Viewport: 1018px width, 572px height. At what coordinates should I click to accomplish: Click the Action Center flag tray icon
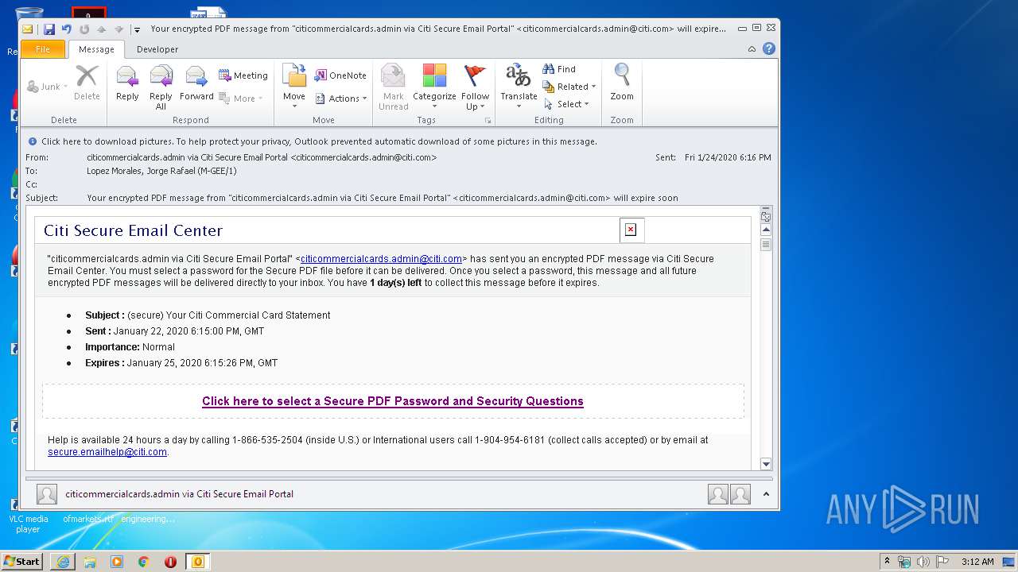point(942,562)
